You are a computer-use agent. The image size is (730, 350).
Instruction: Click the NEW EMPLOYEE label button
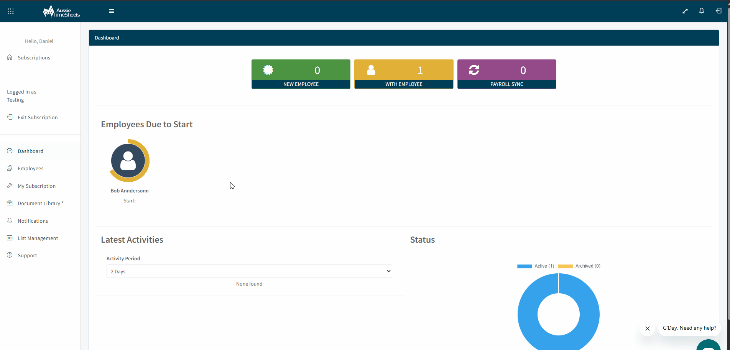coord(301,84)
